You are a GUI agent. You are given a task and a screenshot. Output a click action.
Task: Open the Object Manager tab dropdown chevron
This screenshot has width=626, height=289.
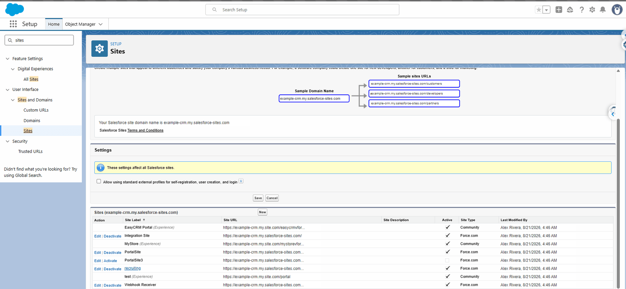(x=101, y=24)
